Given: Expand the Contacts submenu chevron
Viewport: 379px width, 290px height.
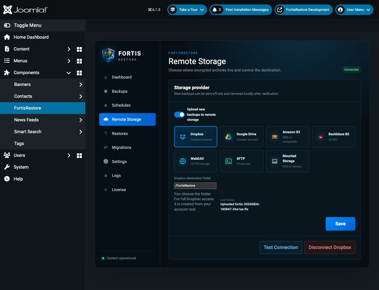Looking at the screenshot, I should pos(81,96).
